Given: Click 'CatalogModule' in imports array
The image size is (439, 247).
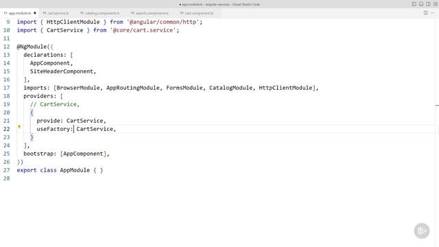Looking at the screenshot, I should click(230, 88).
